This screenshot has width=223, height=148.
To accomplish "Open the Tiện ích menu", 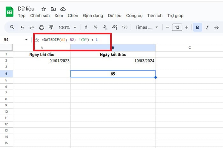I will [x=155, y=16].
